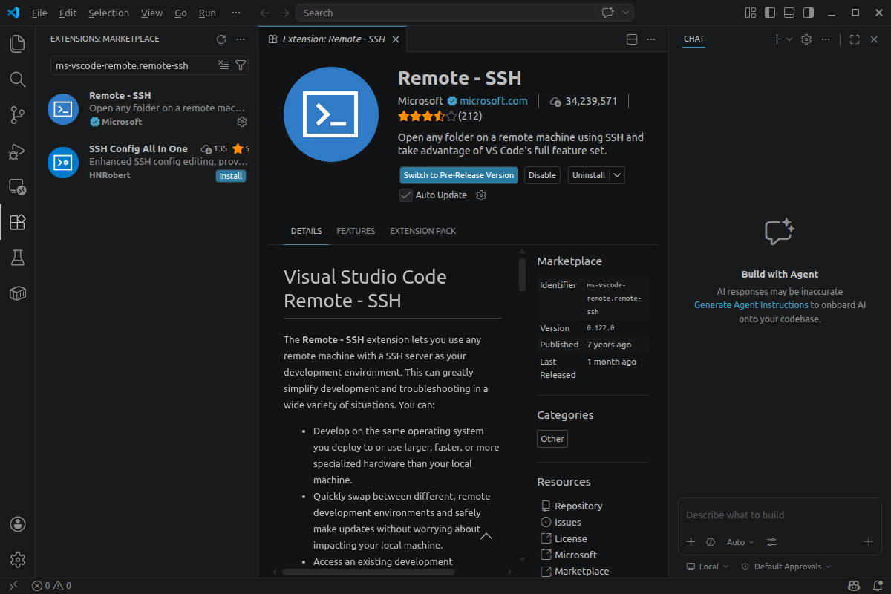This screenshot has height=594, width=891.
Task: Open editor more actions ellipsis
Action: click(651, 39)
